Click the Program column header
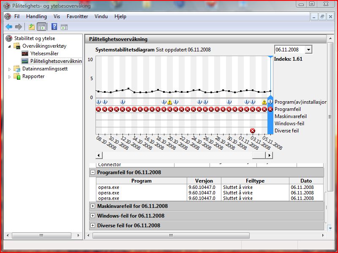338x253 pixels. (142, 181)
